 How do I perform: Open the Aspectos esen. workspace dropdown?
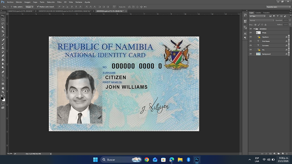coord(278,7)
